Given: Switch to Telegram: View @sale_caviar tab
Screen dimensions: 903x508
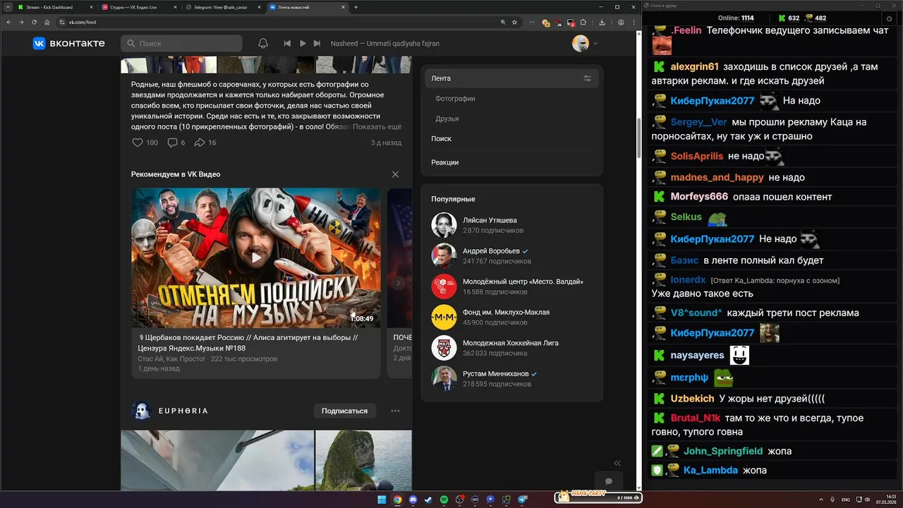Looking at the screenshot, I should (220, 7).
